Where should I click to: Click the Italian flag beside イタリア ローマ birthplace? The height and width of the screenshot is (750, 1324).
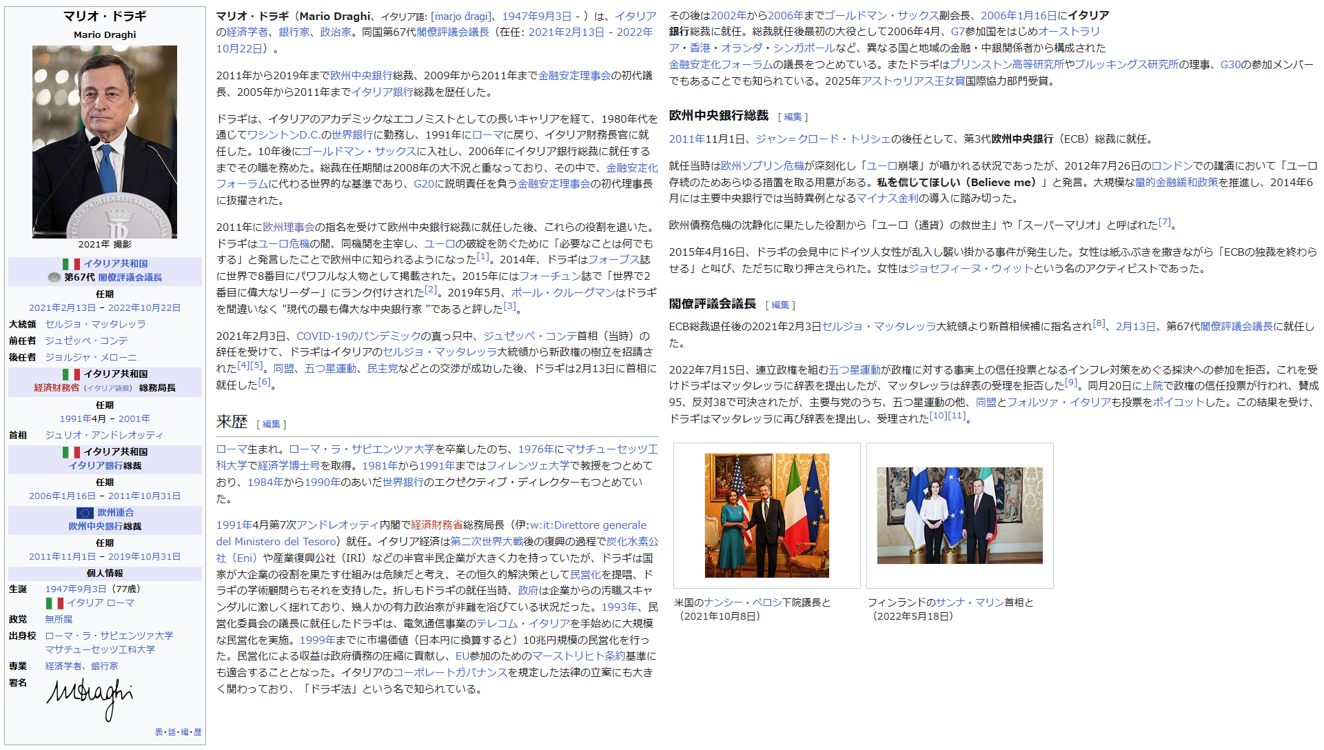pos(54,603)
